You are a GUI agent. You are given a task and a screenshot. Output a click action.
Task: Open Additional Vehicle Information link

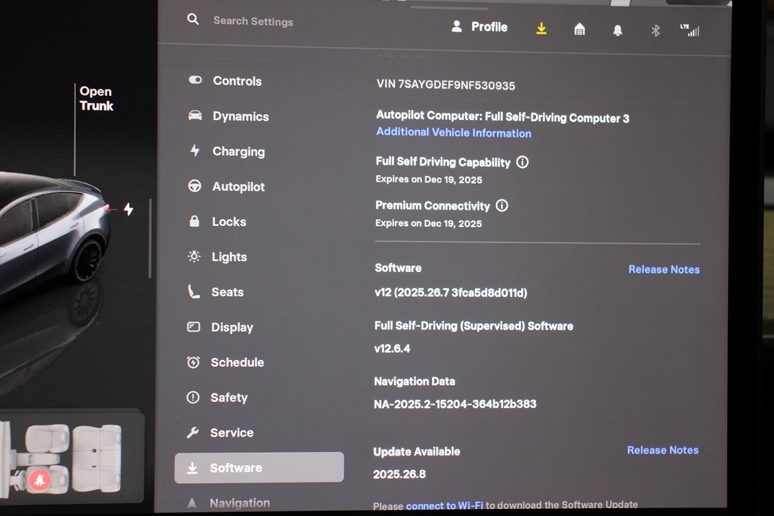click(x=453, y=133)
